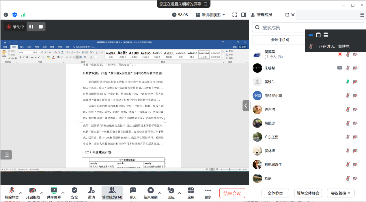Enter full screen mode icon
The height and width of the screenshot is (202, 366).
(x=235, y=15)
